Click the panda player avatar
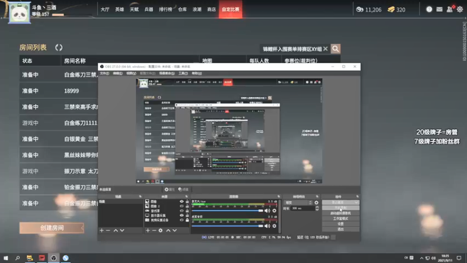 pos(19,13)
